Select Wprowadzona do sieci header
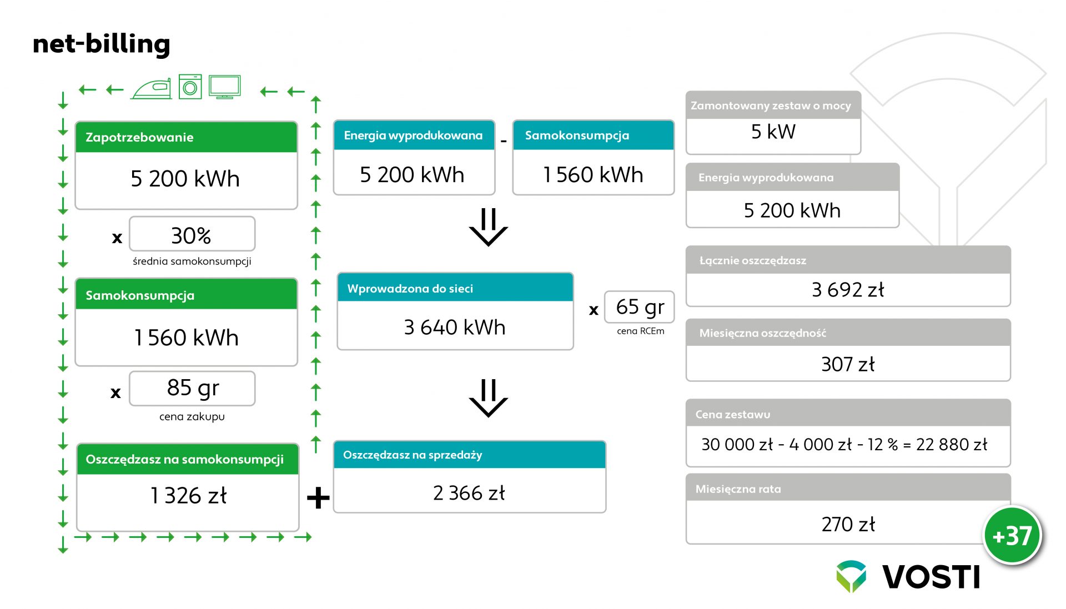 click(455, 288)
